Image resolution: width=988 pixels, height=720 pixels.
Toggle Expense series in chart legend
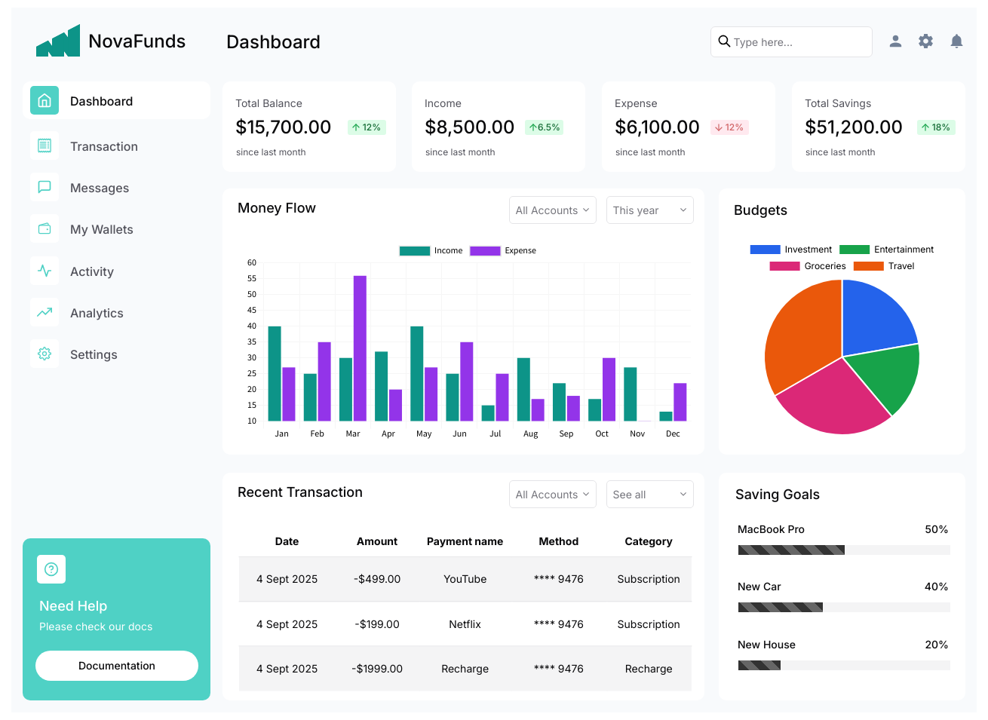coord(503,251)
